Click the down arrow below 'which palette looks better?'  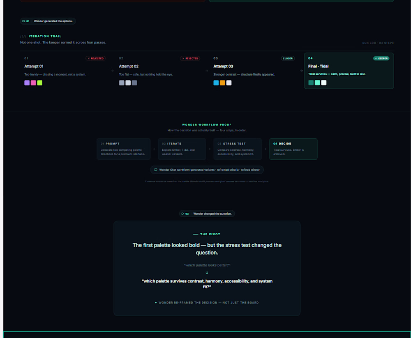pyautogui.click(x=207, y=273)
